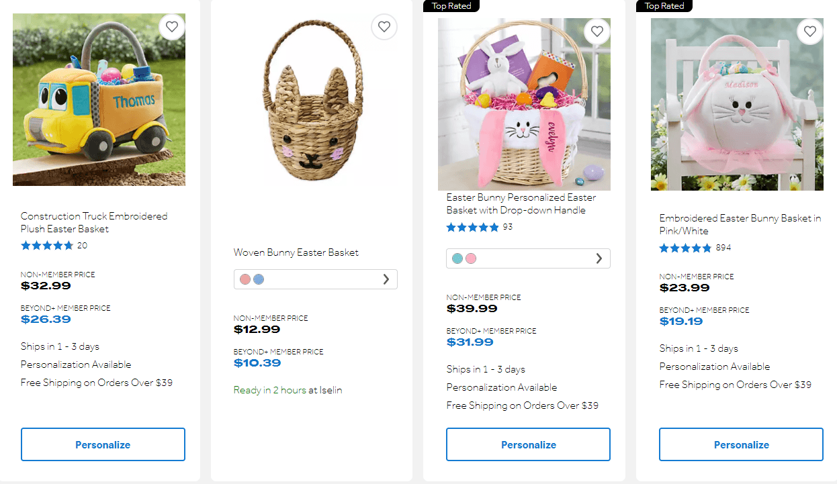Screen dimensions: 837x484
Task: Expand color choices on Easter Bunny Personalized basket
Action: 599,258
